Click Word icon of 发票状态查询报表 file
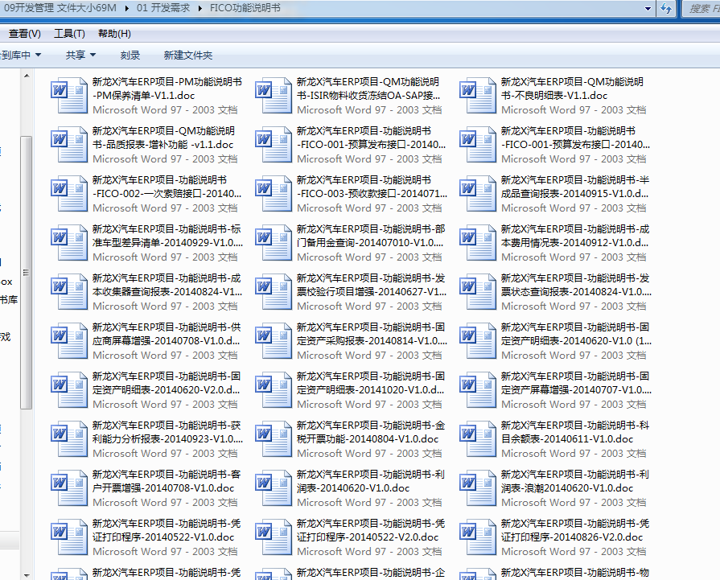Image resolution: width=720 pixels, height=580 pixels. point(478,292)
